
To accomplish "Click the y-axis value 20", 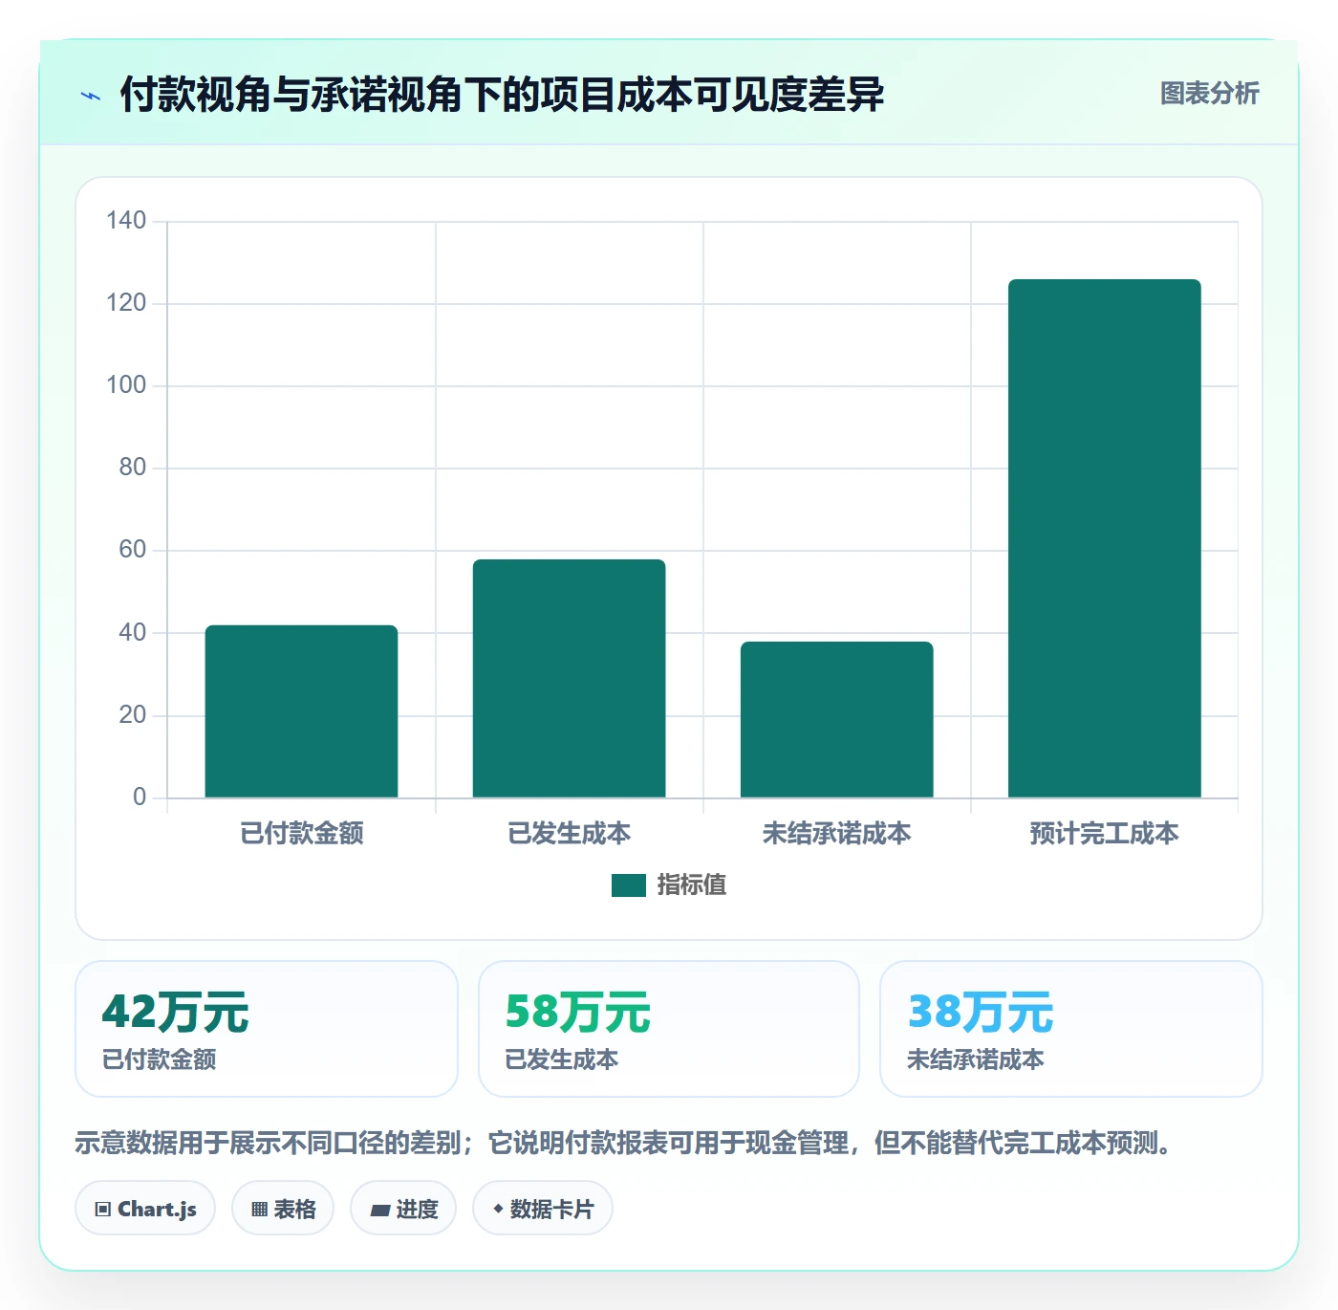I will [133, 715].
